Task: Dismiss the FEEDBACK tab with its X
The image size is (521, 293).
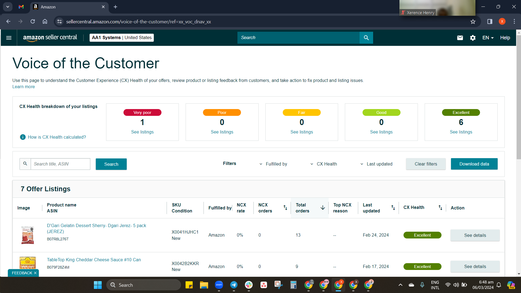Action: (x=35, y=273)
